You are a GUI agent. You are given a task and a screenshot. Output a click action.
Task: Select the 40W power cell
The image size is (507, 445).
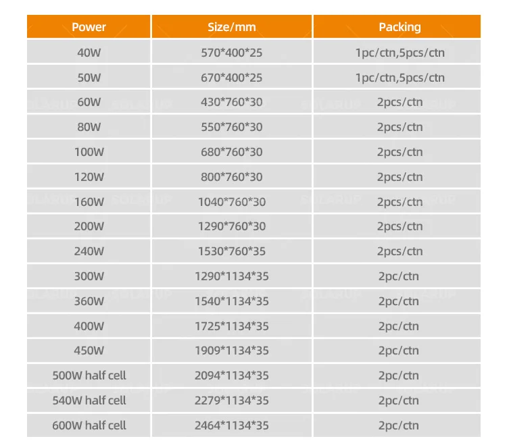tap(89, 53)
